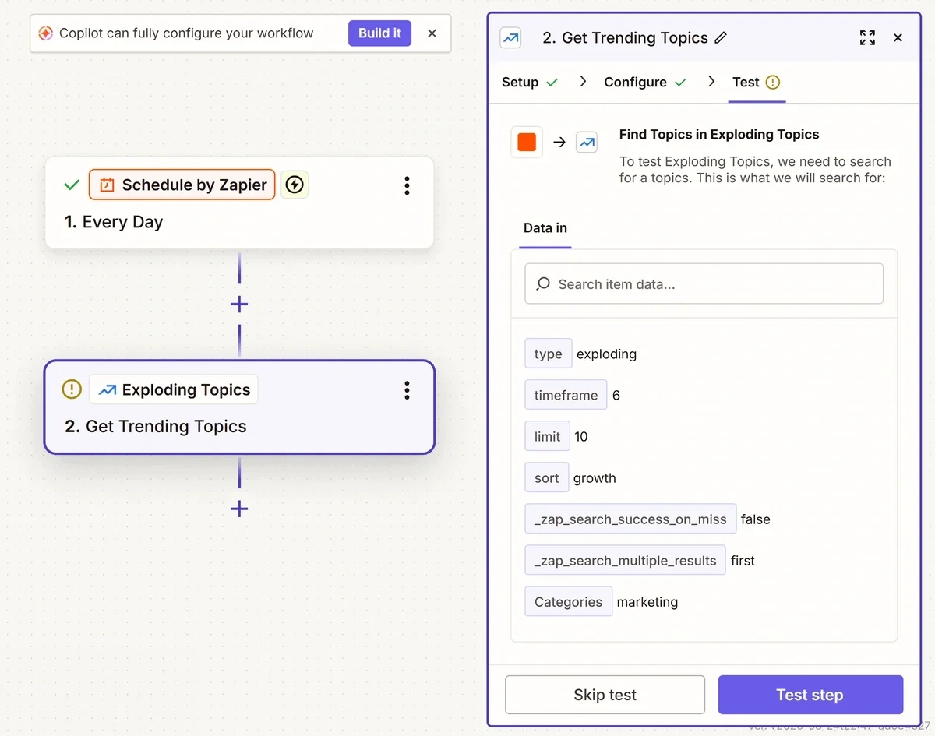Image resolution: width=935 pixels, height=736 pixels.
Task: Click the Exploding Topics icon after the arrow
Action: pos(586,143)
